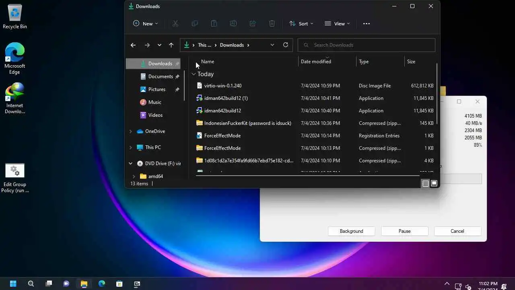Open taskbar Search

coord(31,284)
